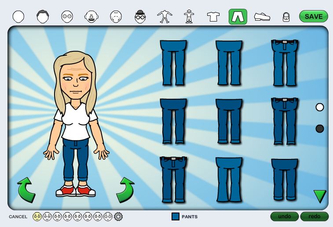The height and width of the screenshot is (227, 333).
Task: Open the body height figure category
Action: tap(189, 17)
